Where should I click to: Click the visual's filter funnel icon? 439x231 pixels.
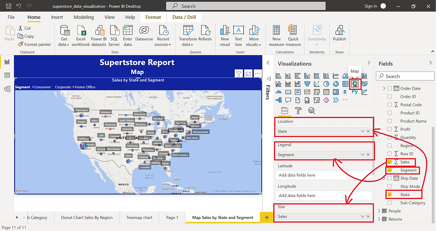tap(238, 74)
